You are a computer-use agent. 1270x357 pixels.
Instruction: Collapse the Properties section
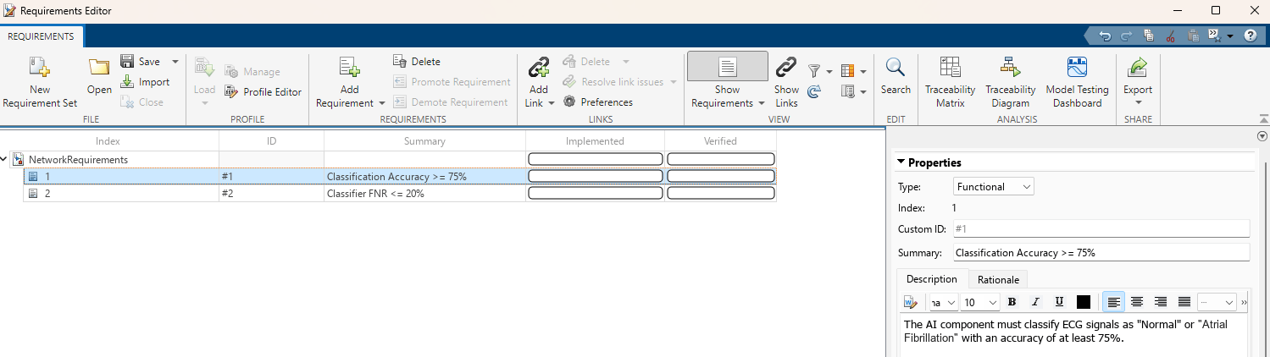click(x=901, y=162)
